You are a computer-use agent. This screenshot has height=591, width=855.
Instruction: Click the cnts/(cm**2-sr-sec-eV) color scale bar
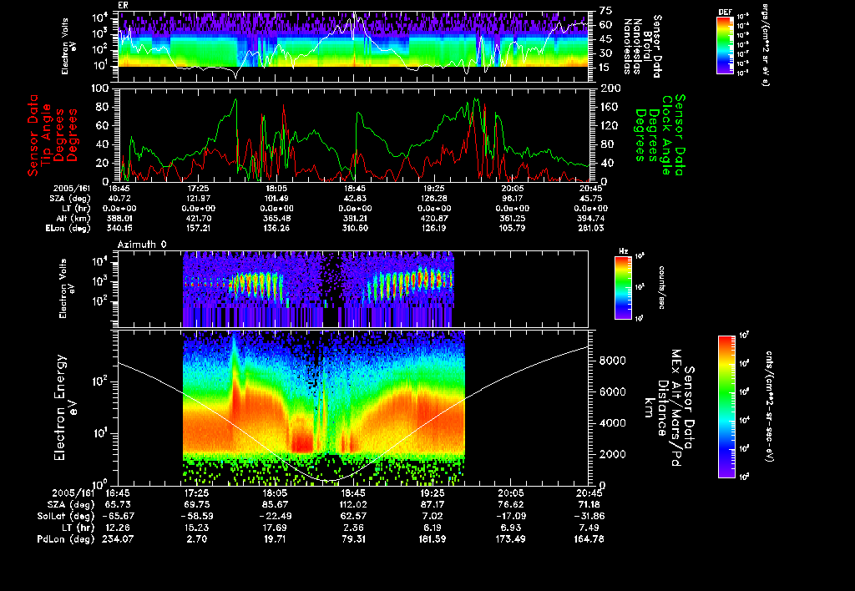pyautogui.click(x=726, y=407)
